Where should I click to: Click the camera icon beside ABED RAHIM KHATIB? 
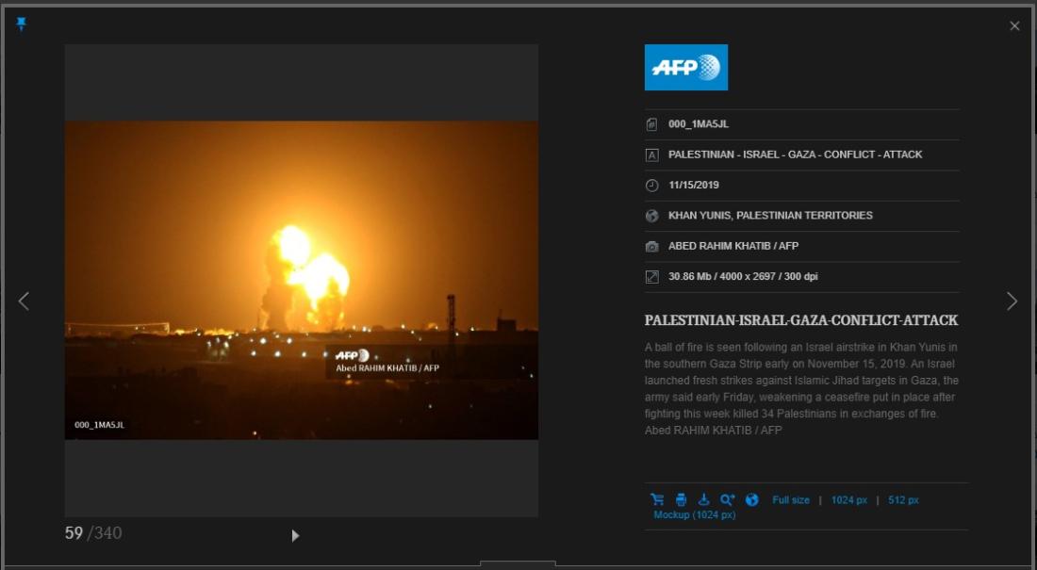pyautogui.click(x=651, y=246)
